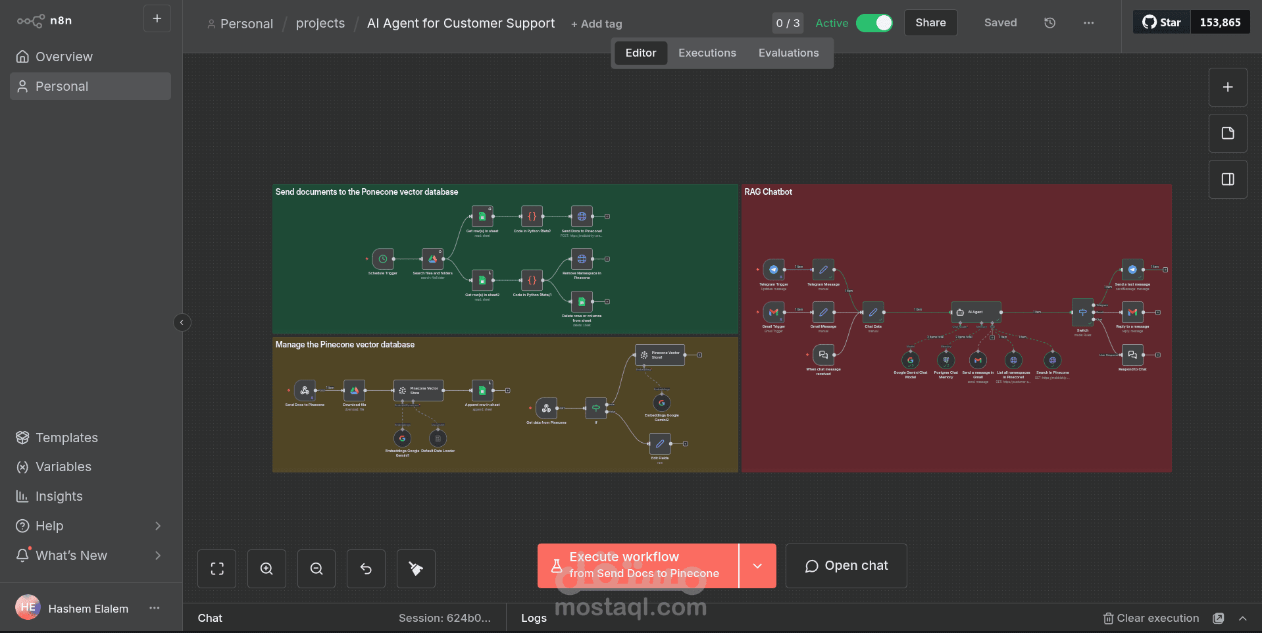Viewport: 1262px width, 633px height.
Task: Select the AI Agent node
Action: click(x=976, y=312)
